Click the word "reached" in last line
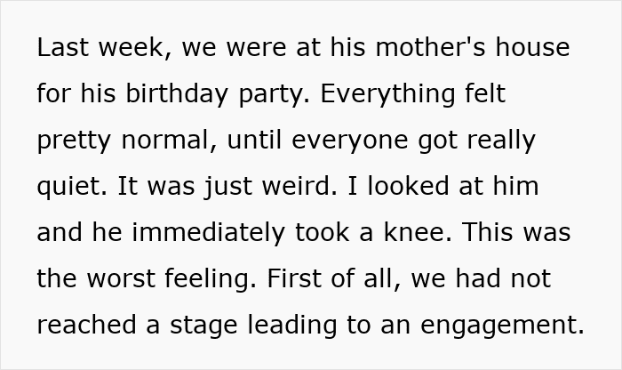Screen dimensions: 622x370 (x=87, y=325)
